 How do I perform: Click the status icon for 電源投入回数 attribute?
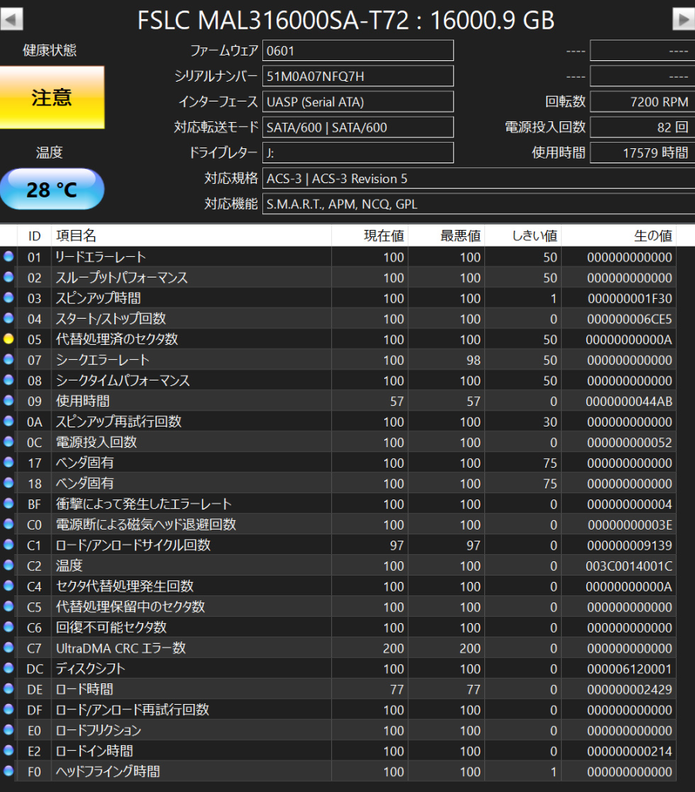point(10,442)
